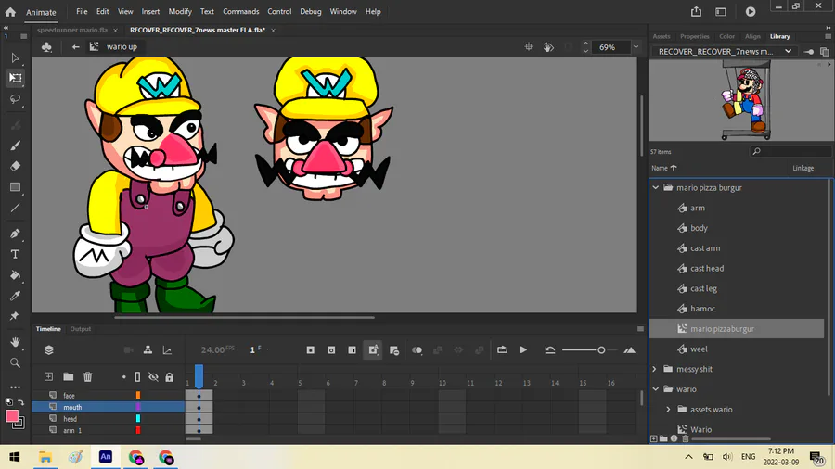Toggle outline swatch of arm 1 layer
This screenshot has height=469, width=835.
138,430
